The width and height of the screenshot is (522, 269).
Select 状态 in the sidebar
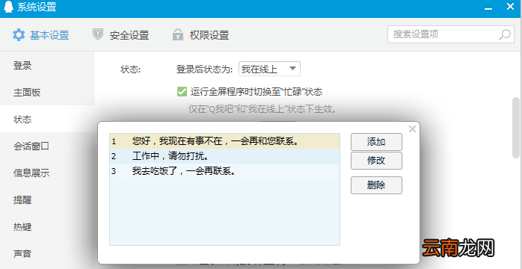47,120
